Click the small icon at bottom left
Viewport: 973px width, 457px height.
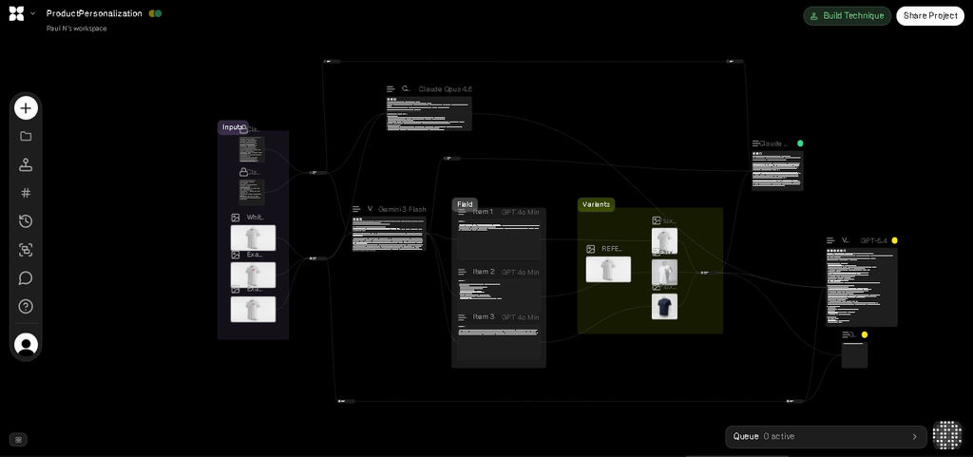19,440
